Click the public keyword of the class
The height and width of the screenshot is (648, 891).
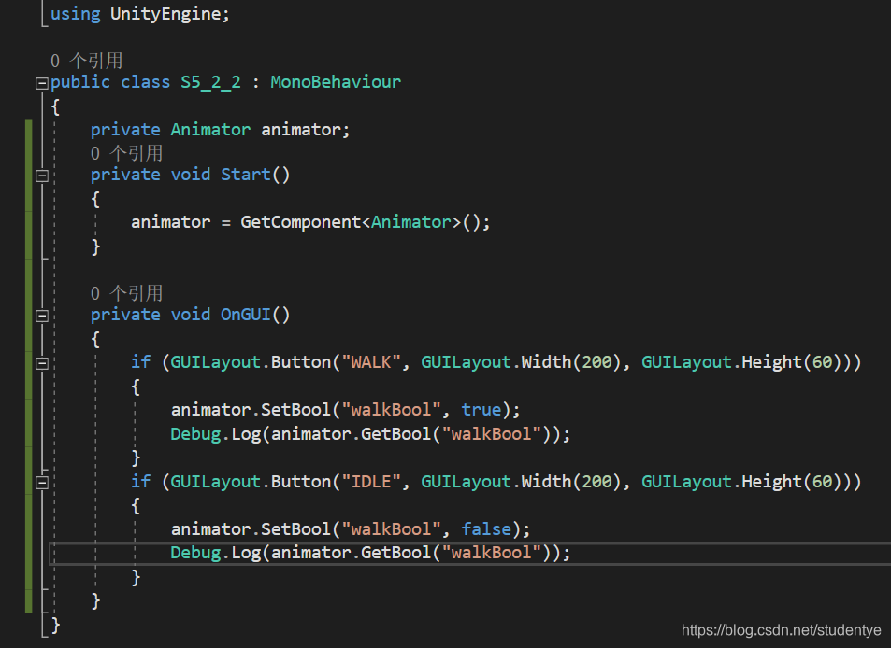pyautogui.click(x=80, y=83)
